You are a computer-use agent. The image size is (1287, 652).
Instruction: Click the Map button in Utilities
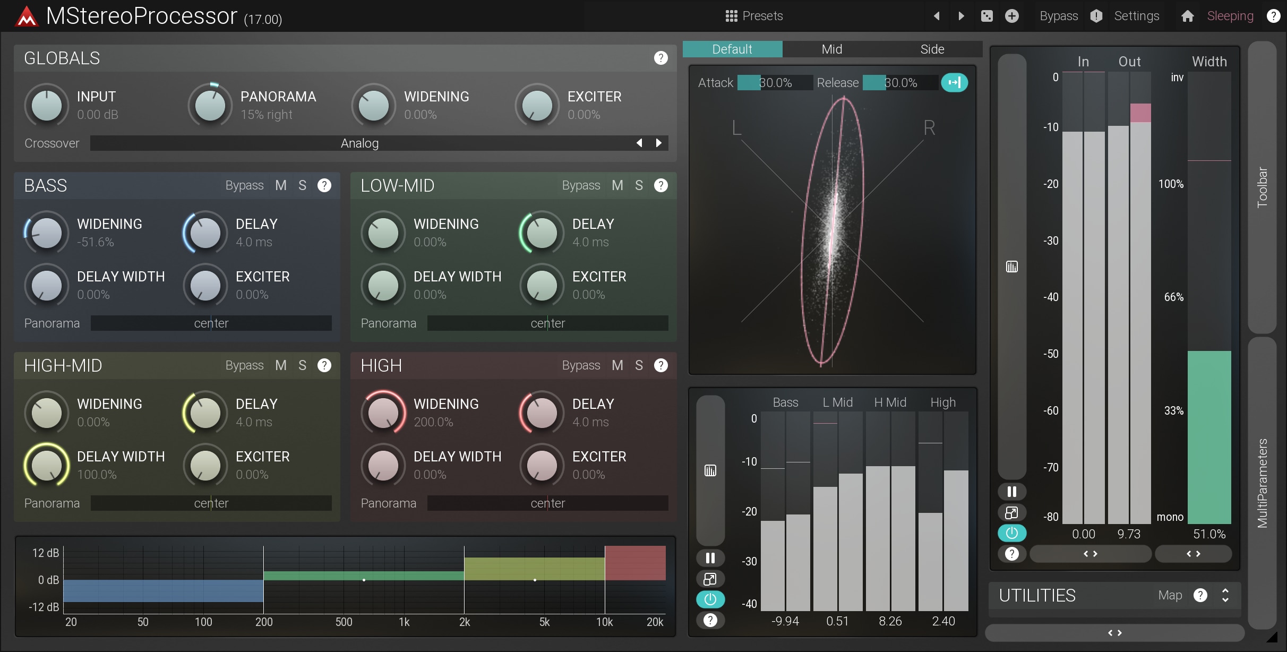pyautogui.click(x=1170, y=595)
